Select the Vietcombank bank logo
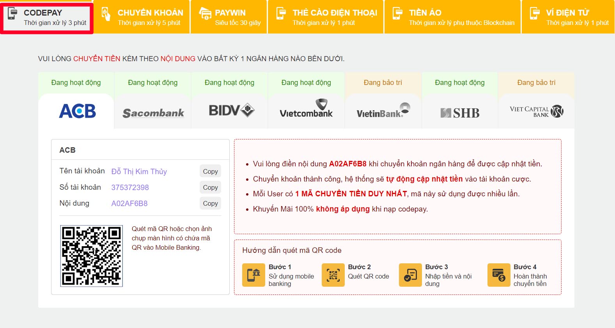The image size is (615, 328). click(306, 109)
